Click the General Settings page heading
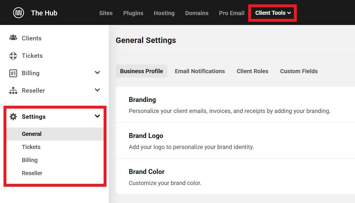This screenshot has width=355, height=203. coord(146,40)
